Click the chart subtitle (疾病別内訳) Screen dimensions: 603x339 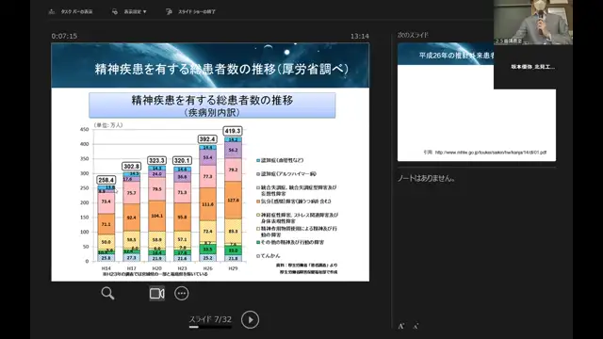212,112
